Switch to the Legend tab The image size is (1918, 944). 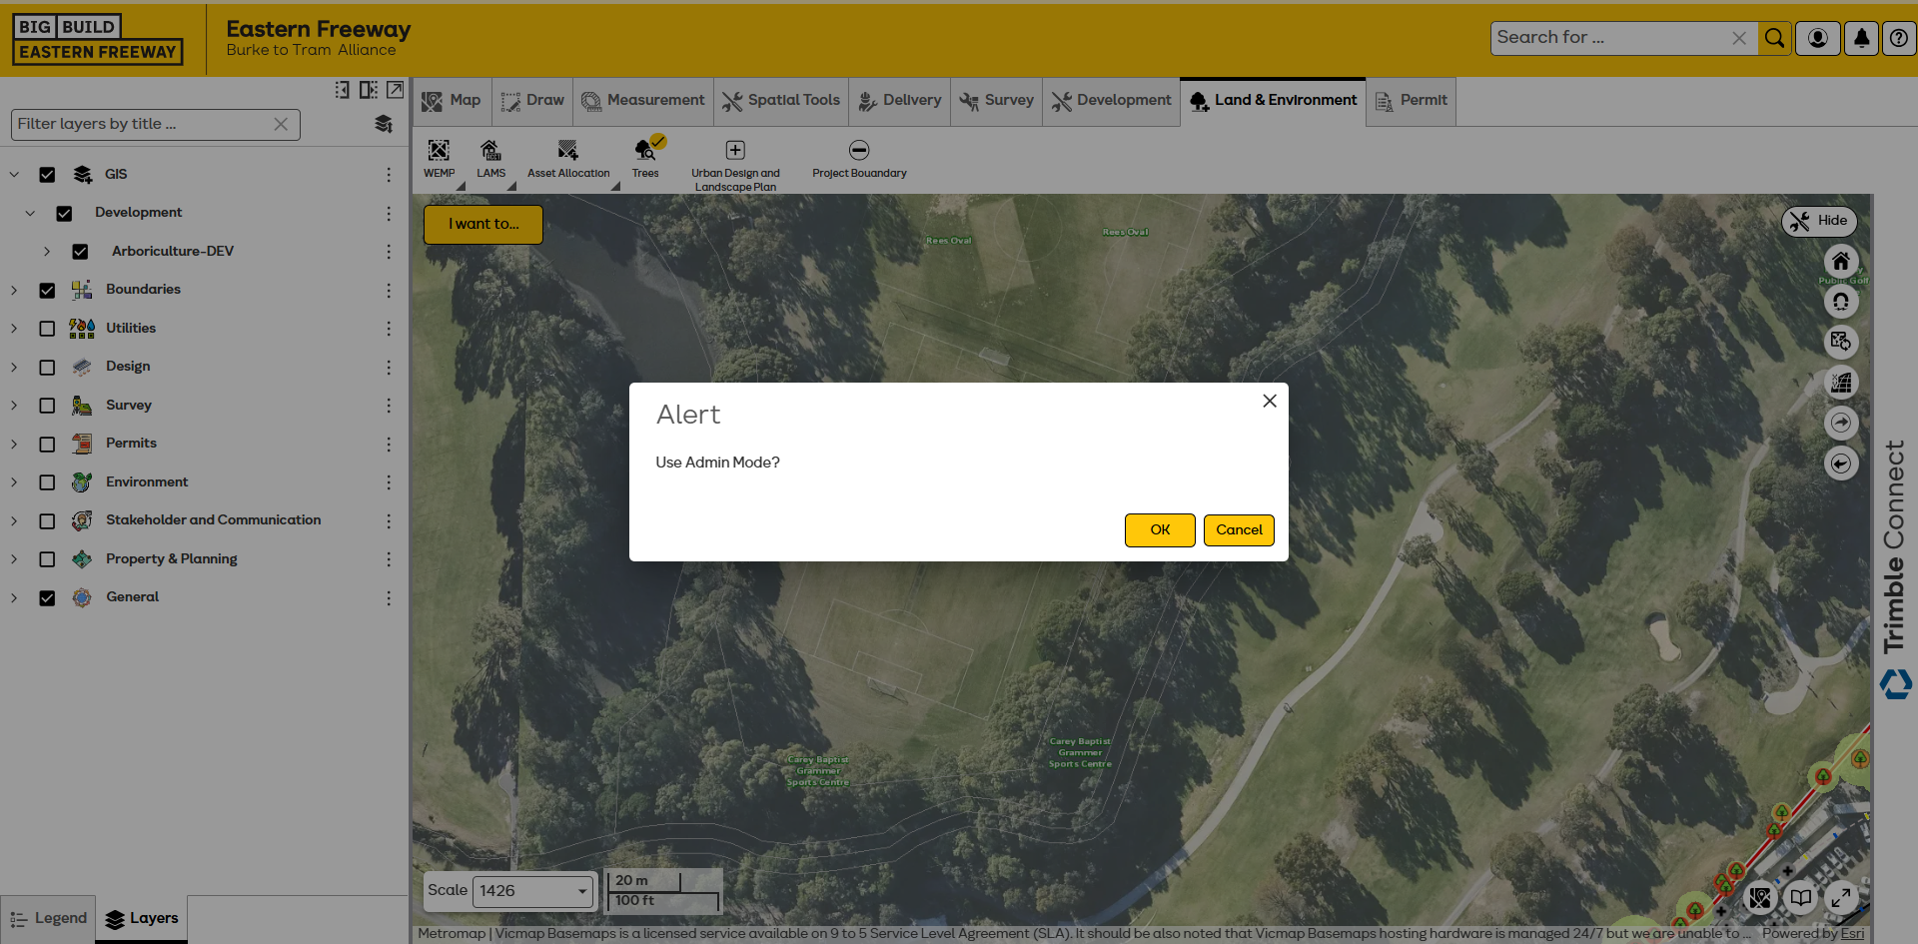pos(49,919)
